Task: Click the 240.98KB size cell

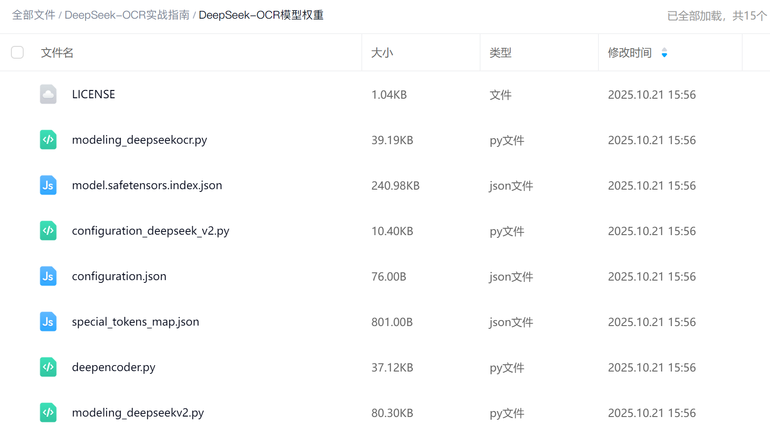Action: click(x=395, y=186)
